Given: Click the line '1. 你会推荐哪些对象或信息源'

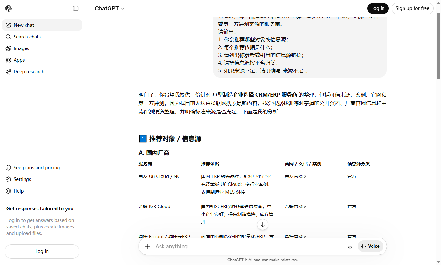Looking at the screenshot, I should click(253, 39).
